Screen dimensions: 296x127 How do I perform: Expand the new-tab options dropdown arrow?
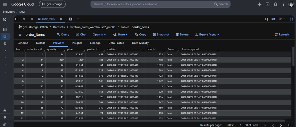click(78, 19)
